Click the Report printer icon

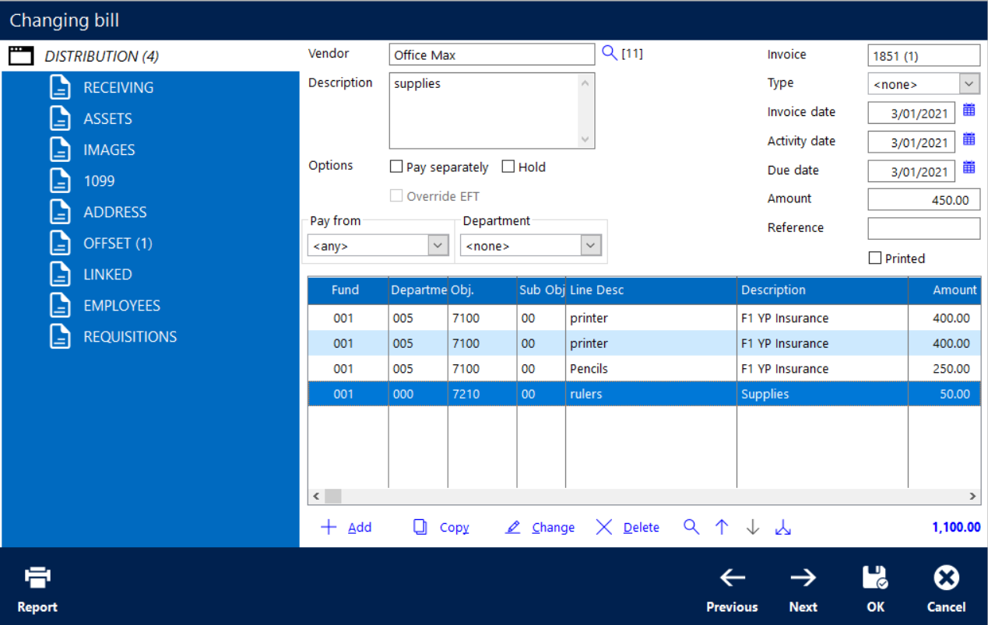(x=37, y=578)
